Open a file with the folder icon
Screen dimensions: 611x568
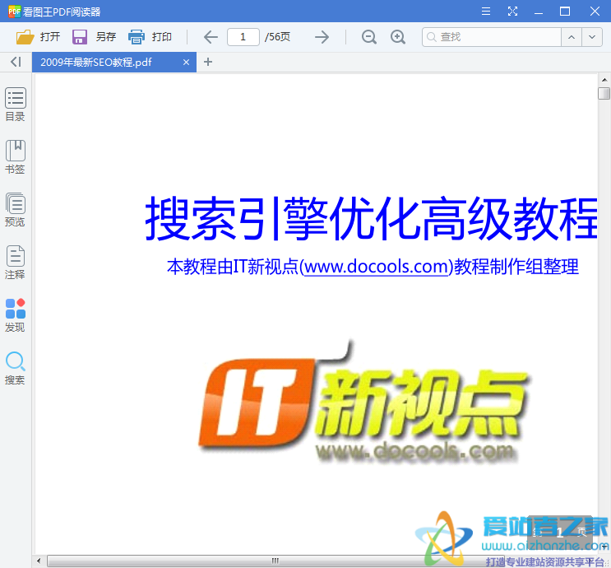[x=25, y=37]
